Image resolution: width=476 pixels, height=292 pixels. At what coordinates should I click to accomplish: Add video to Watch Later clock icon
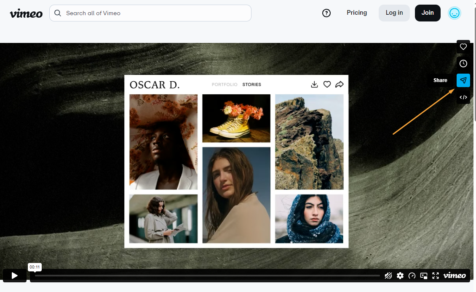[x=463, y=64]
